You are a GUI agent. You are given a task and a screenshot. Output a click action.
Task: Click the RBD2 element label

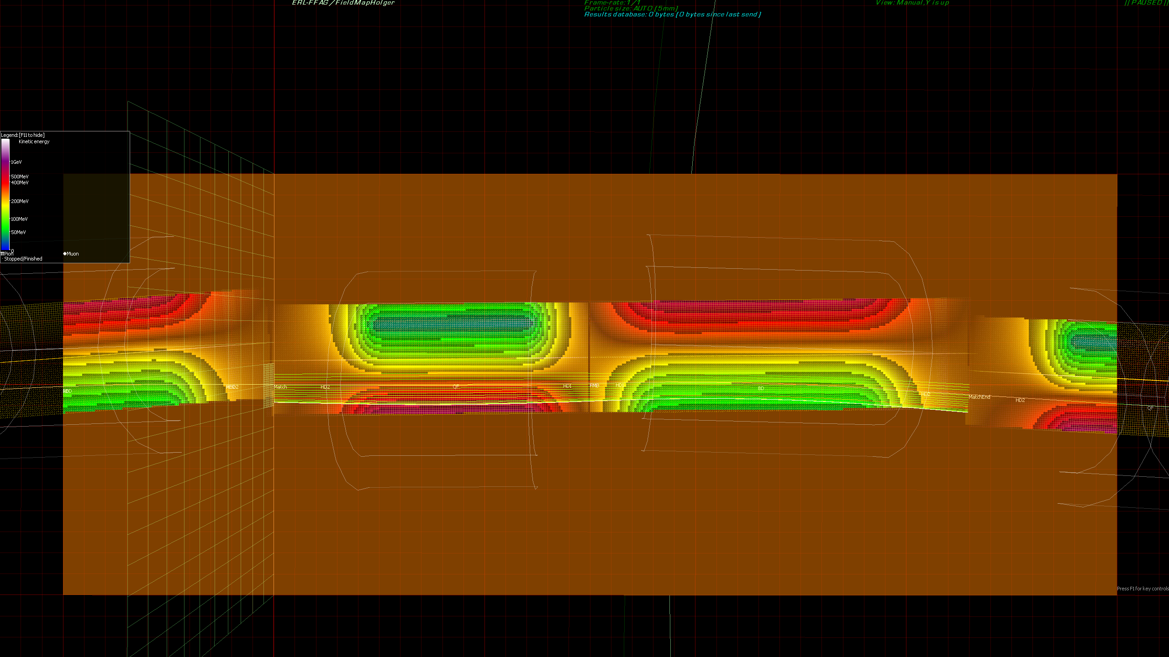232,387
